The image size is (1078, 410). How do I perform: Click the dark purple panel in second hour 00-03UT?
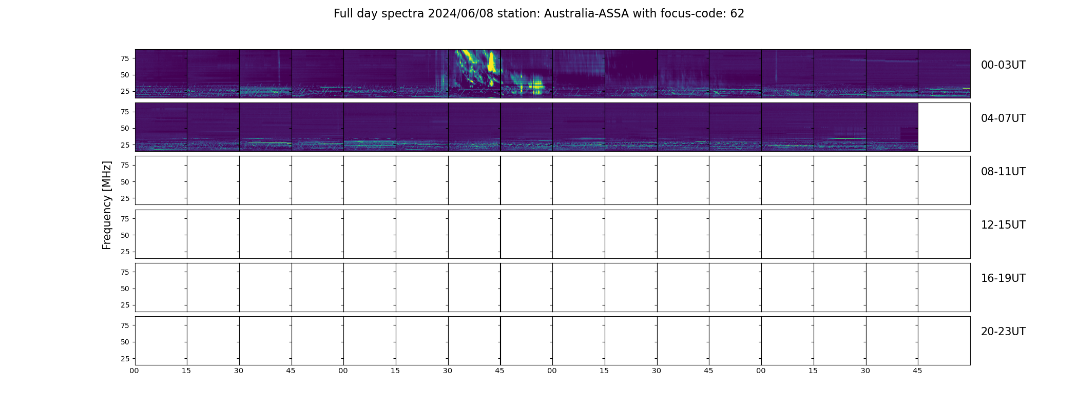[631, 74]
